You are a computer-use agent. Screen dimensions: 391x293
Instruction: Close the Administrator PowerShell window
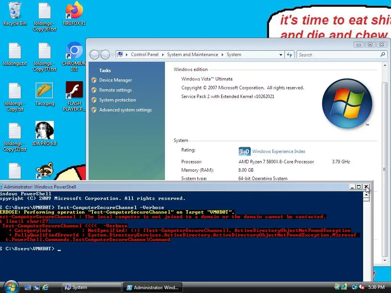(x=366, y=187)
